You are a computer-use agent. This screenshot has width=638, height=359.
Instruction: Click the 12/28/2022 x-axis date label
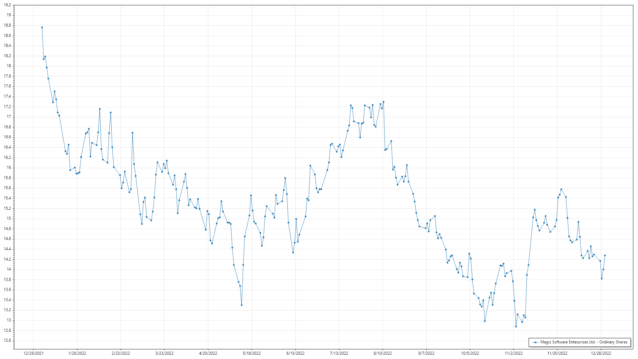click(601, 353)
